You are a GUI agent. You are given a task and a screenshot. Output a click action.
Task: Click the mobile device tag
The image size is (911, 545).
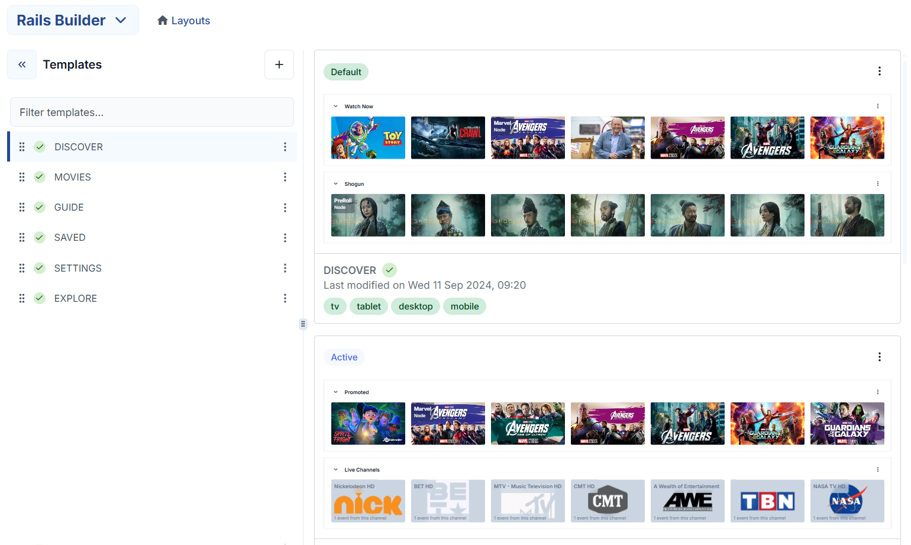pos(464,307)
